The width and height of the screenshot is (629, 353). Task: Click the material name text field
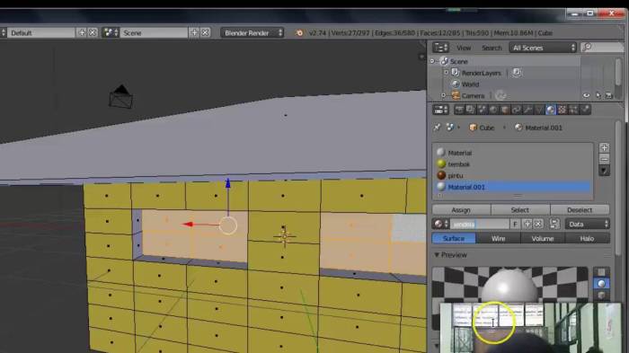coord(479,224)
